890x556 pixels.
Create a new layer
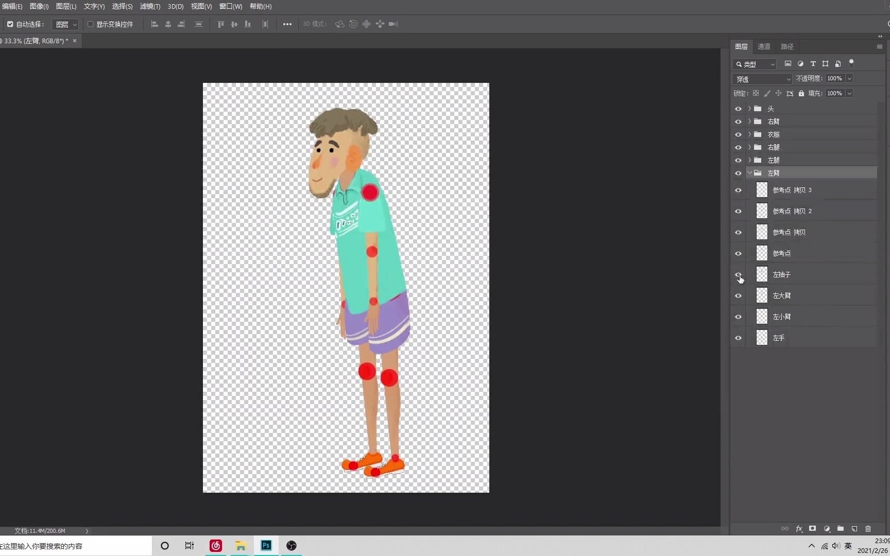854,529
